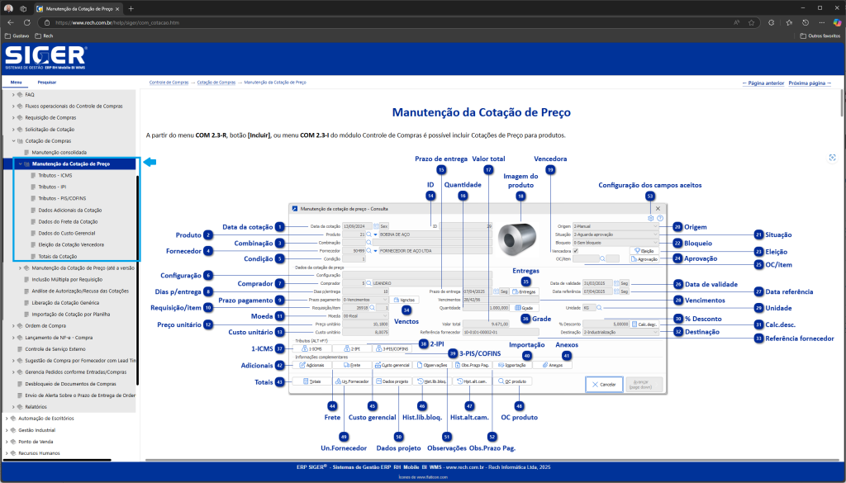
Task: Click the magnifier next to the Comprador field
Action: point(369,283)
